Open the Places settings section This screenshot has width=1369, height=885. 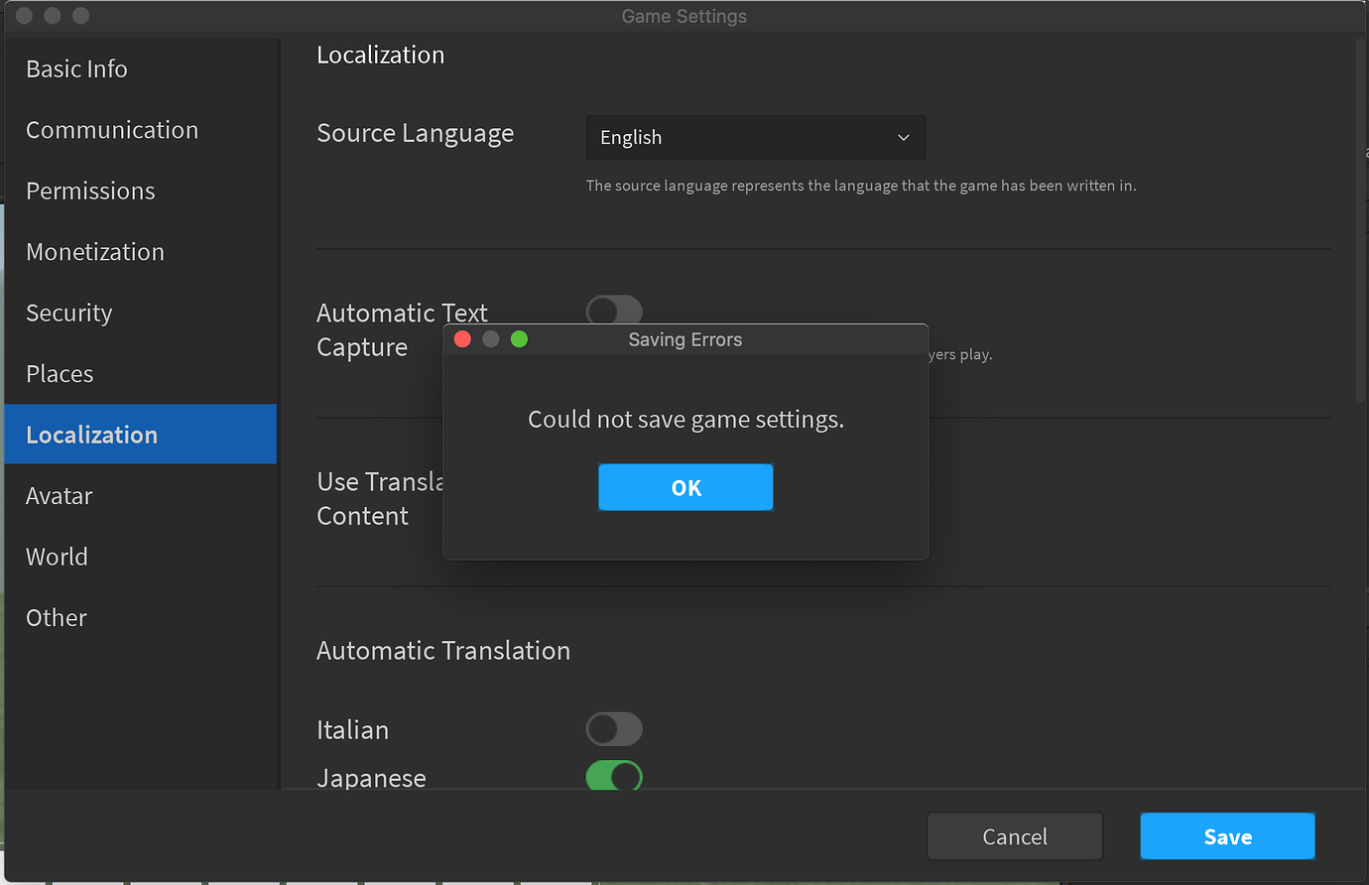60,373
